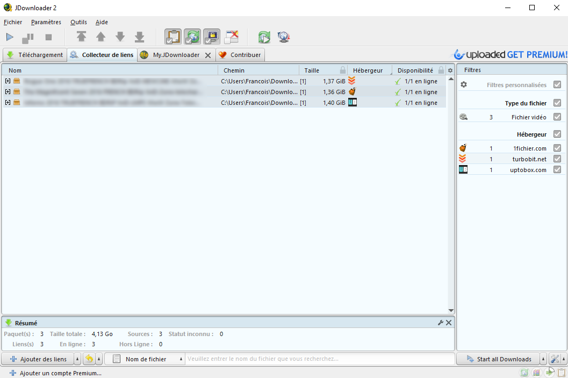568x378 pixels.
Task: Close the My.JDownloader tab
Action: click(208, 55)
